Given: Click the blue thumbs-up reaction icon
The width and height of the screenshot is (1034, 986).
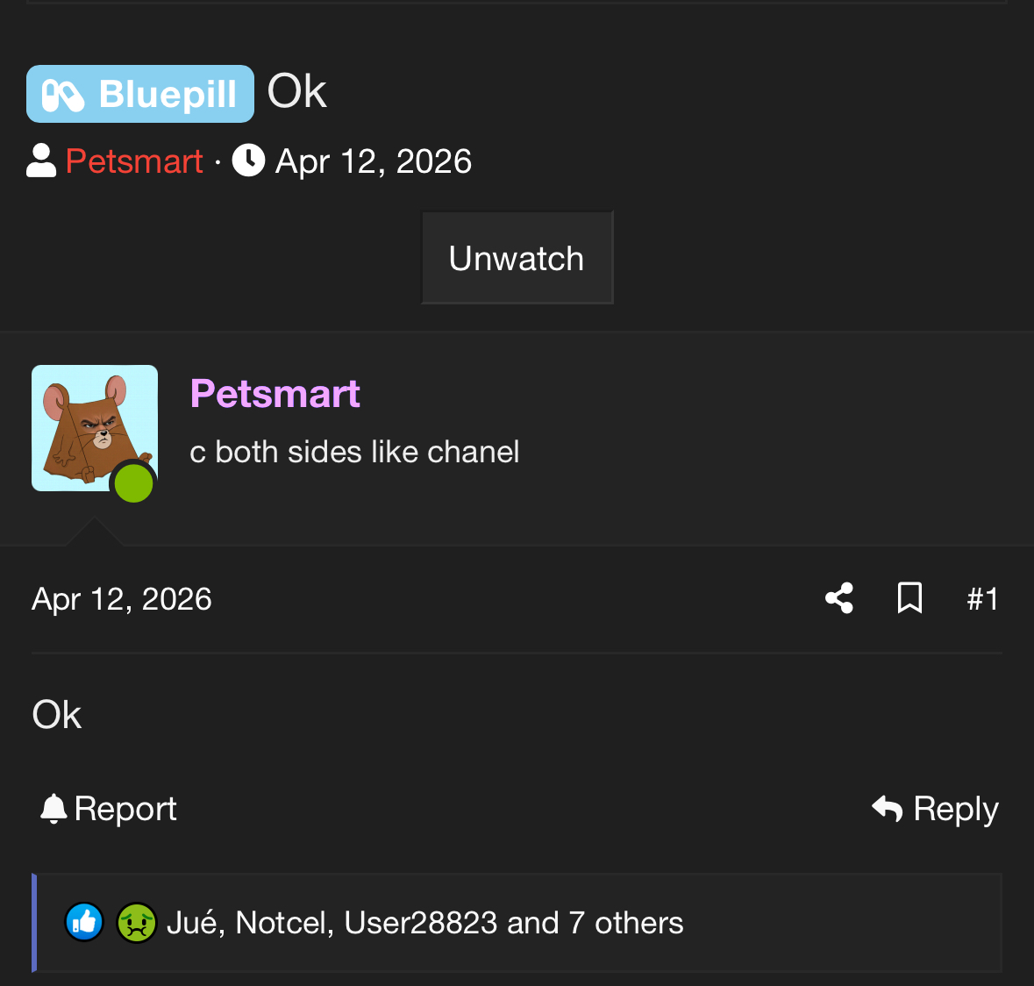Looking at the screenshot, I should (x=84, y=922).
